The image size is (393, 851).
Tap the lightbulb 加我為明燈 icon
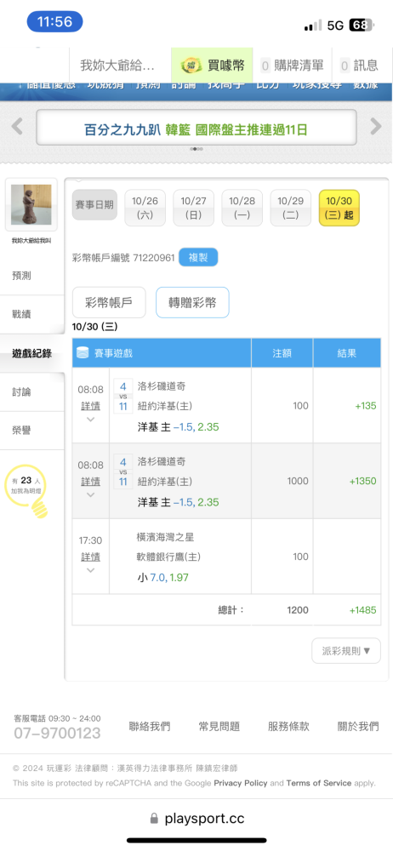tap(27, 494)
